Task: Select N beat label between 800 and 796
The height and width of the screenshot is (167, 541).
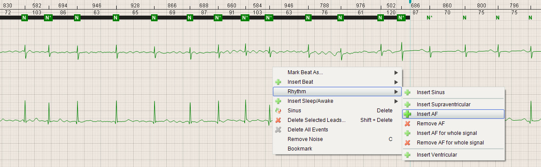Action: click(x=497, y=18)
